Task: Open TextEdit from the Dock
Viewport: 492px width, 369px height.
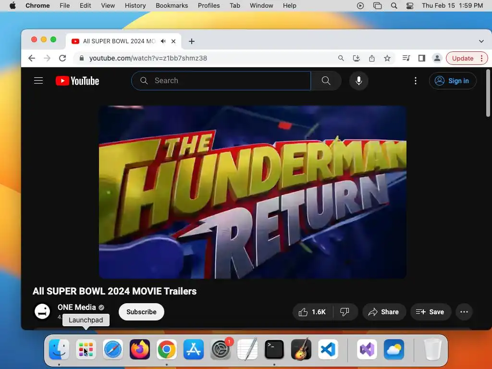Action: pyautogui.click(x=247, y=349)
